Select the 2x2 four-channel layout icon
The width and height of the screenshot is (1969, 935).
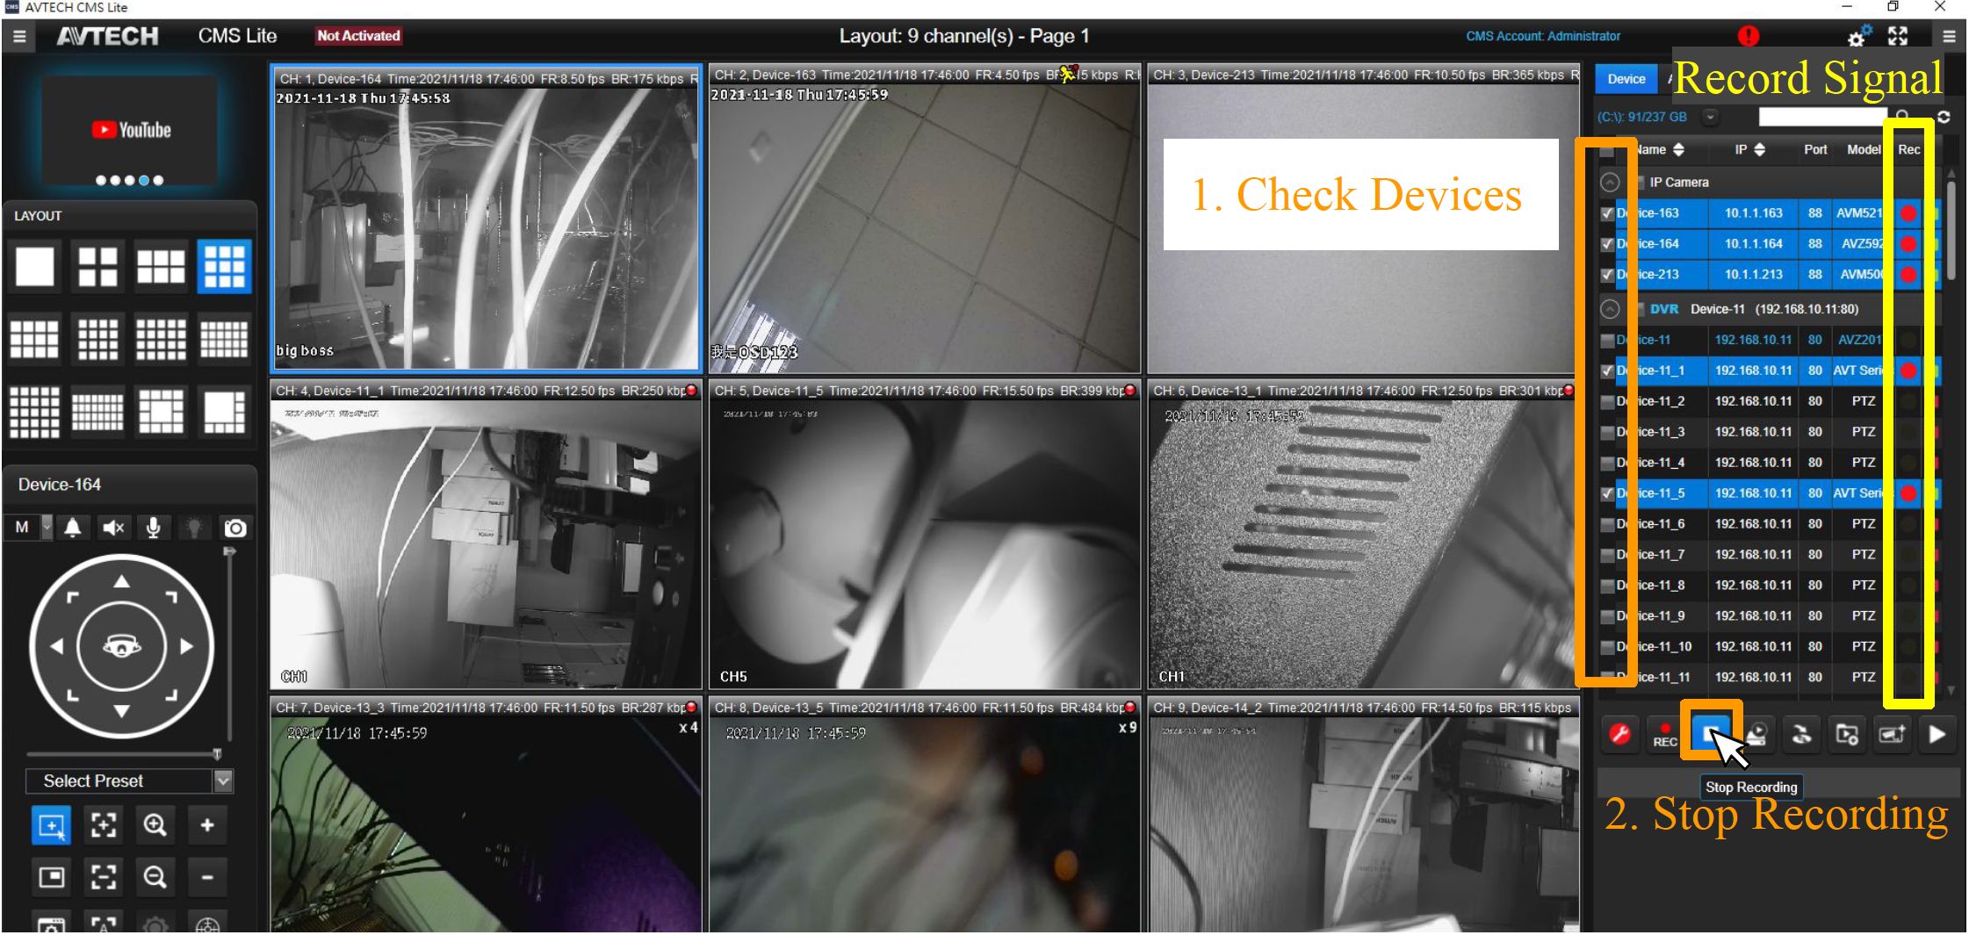(x=97, y=267)
